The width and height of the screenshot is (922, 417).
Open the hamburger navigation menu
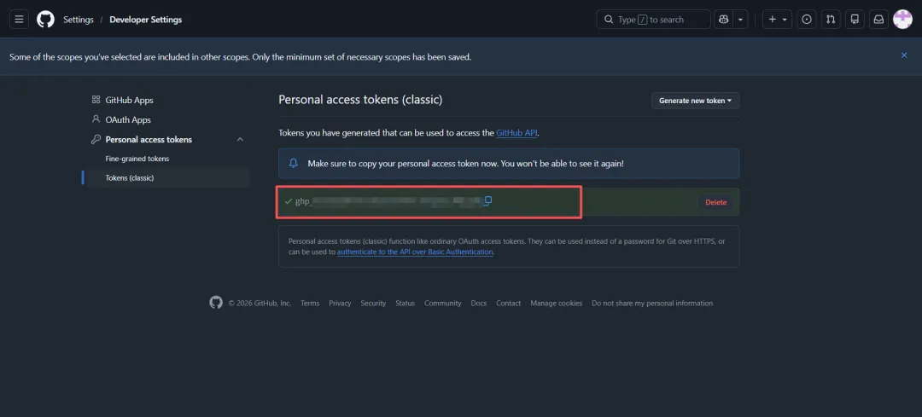tap(19, 20)
